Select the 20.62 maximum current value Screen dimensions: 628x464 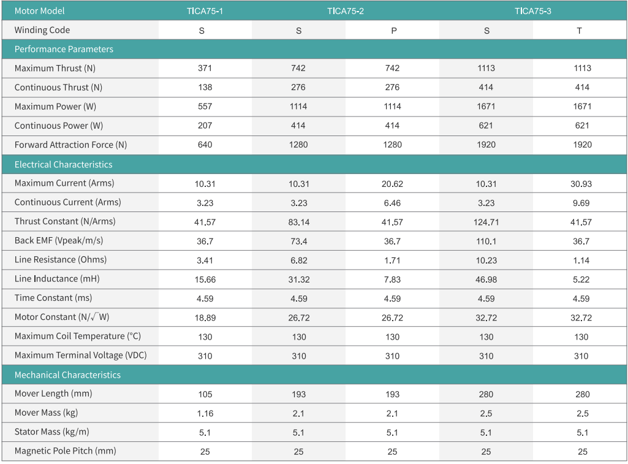click(393, 184)
